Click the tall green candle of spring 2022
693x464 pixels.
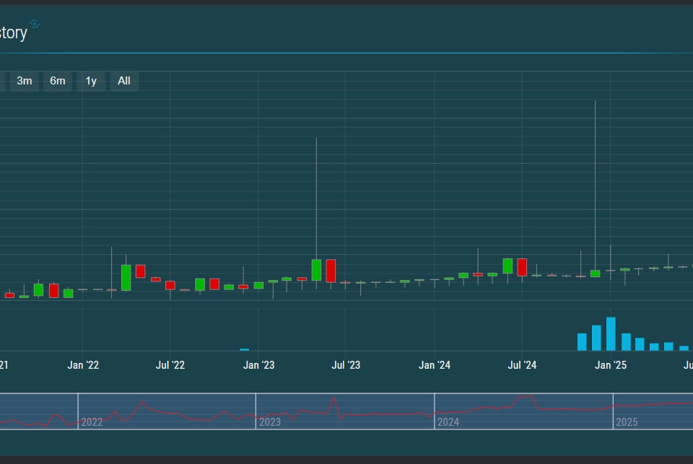126,278
